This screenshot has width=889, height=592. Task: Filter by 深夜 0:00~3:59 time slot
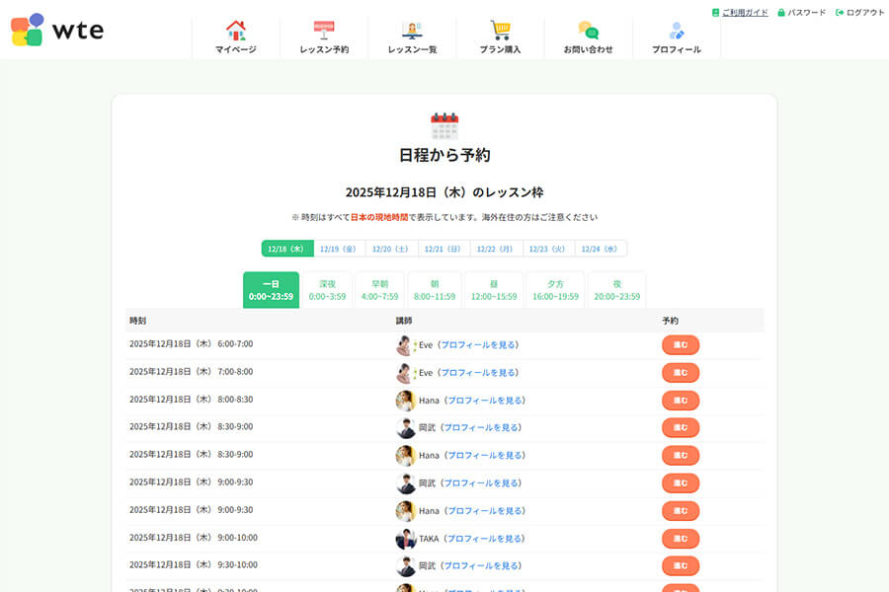(327, 290)
